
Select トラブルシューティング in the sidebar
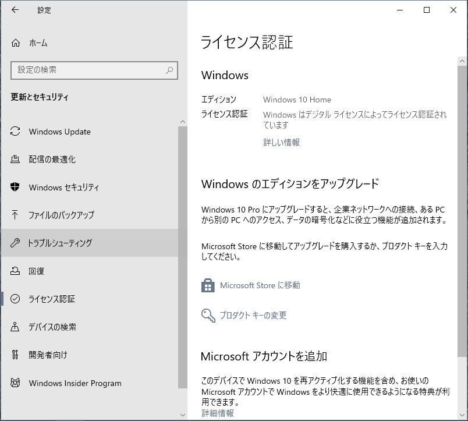click(x=90, y=243)
